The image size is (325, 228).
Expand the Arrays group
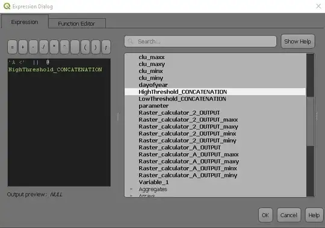click(131, 195)
